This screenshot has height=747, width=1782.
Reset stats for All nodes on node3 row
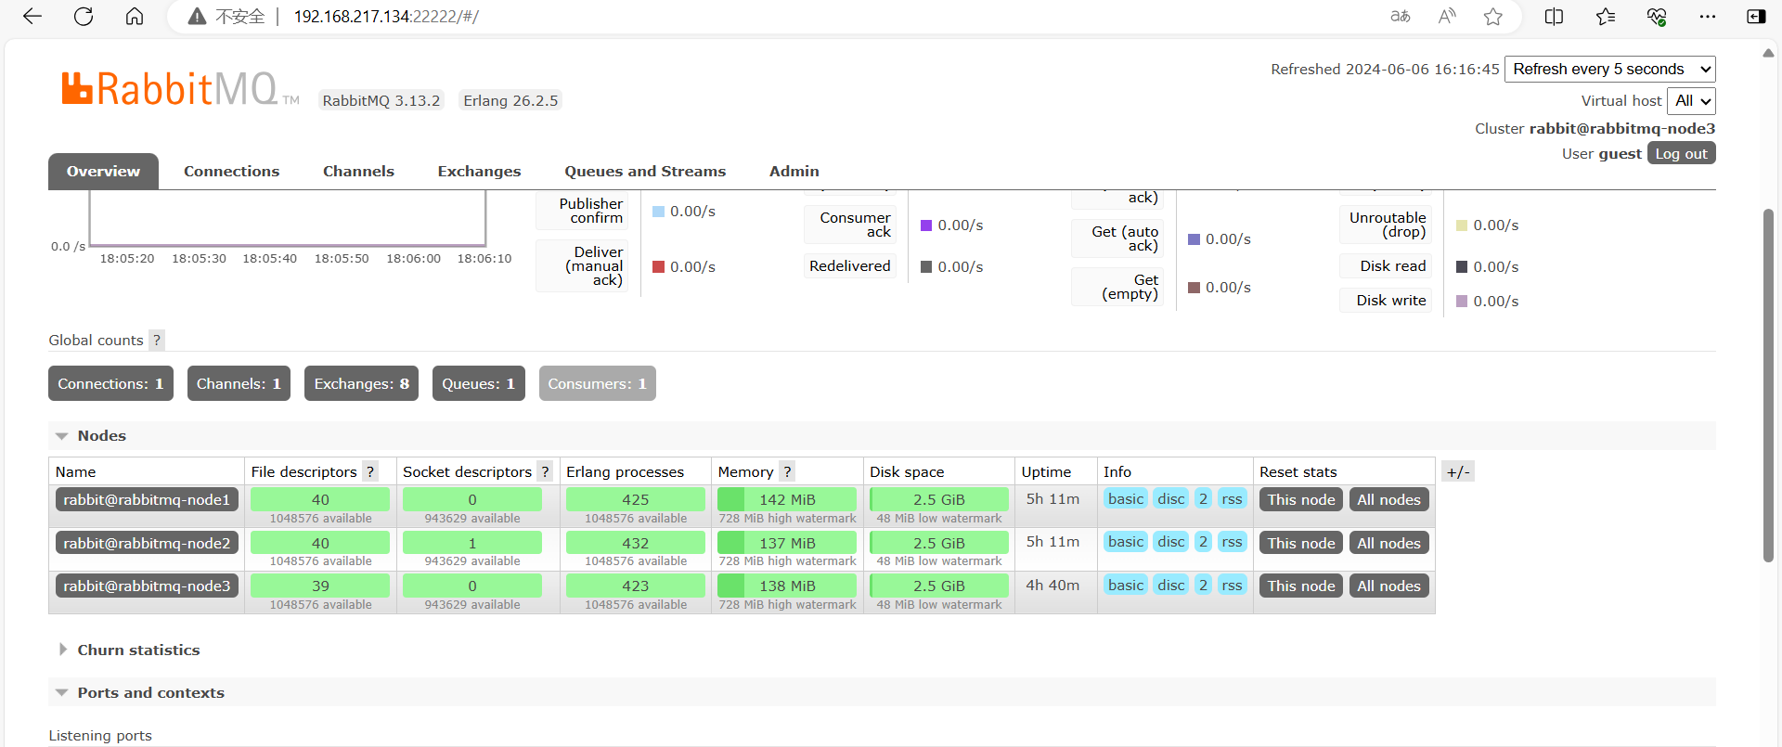[x=1388, y=586]
